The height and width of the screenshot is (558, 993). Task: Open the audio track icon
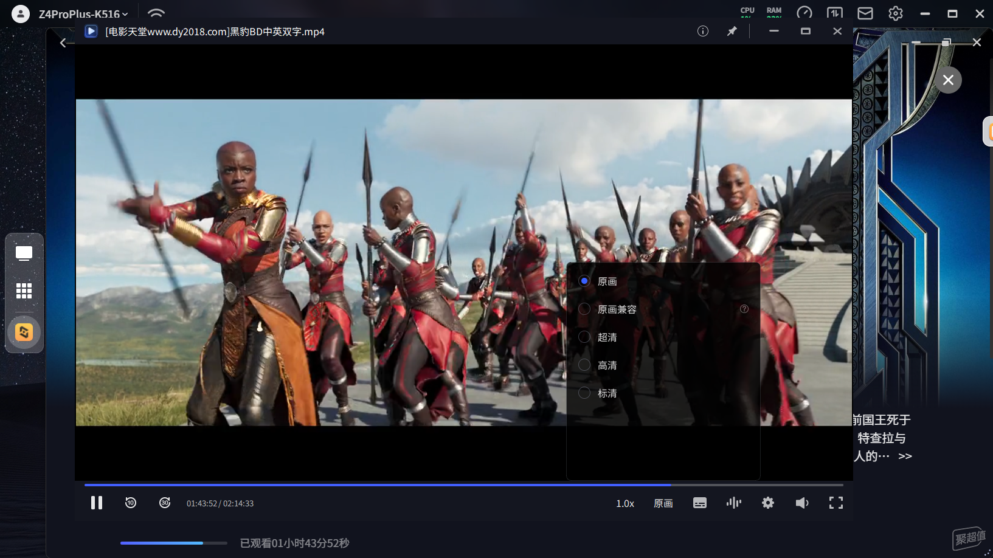(x=734, y=503)
